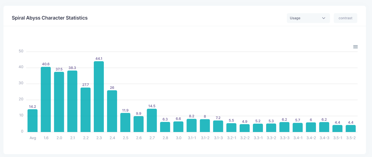
Task: Open the Usage dropdown
Action: pos(308,18)
